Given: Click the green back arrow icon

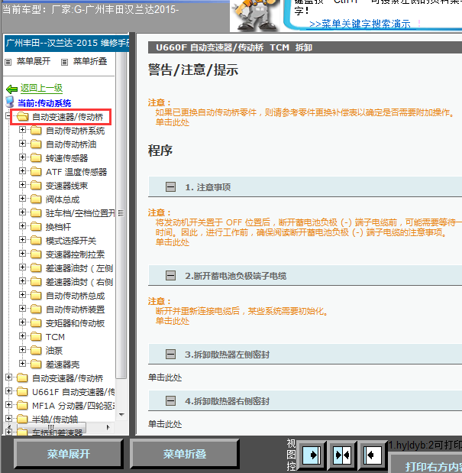Looking at the screenshot, I should (x=11, y=89).
